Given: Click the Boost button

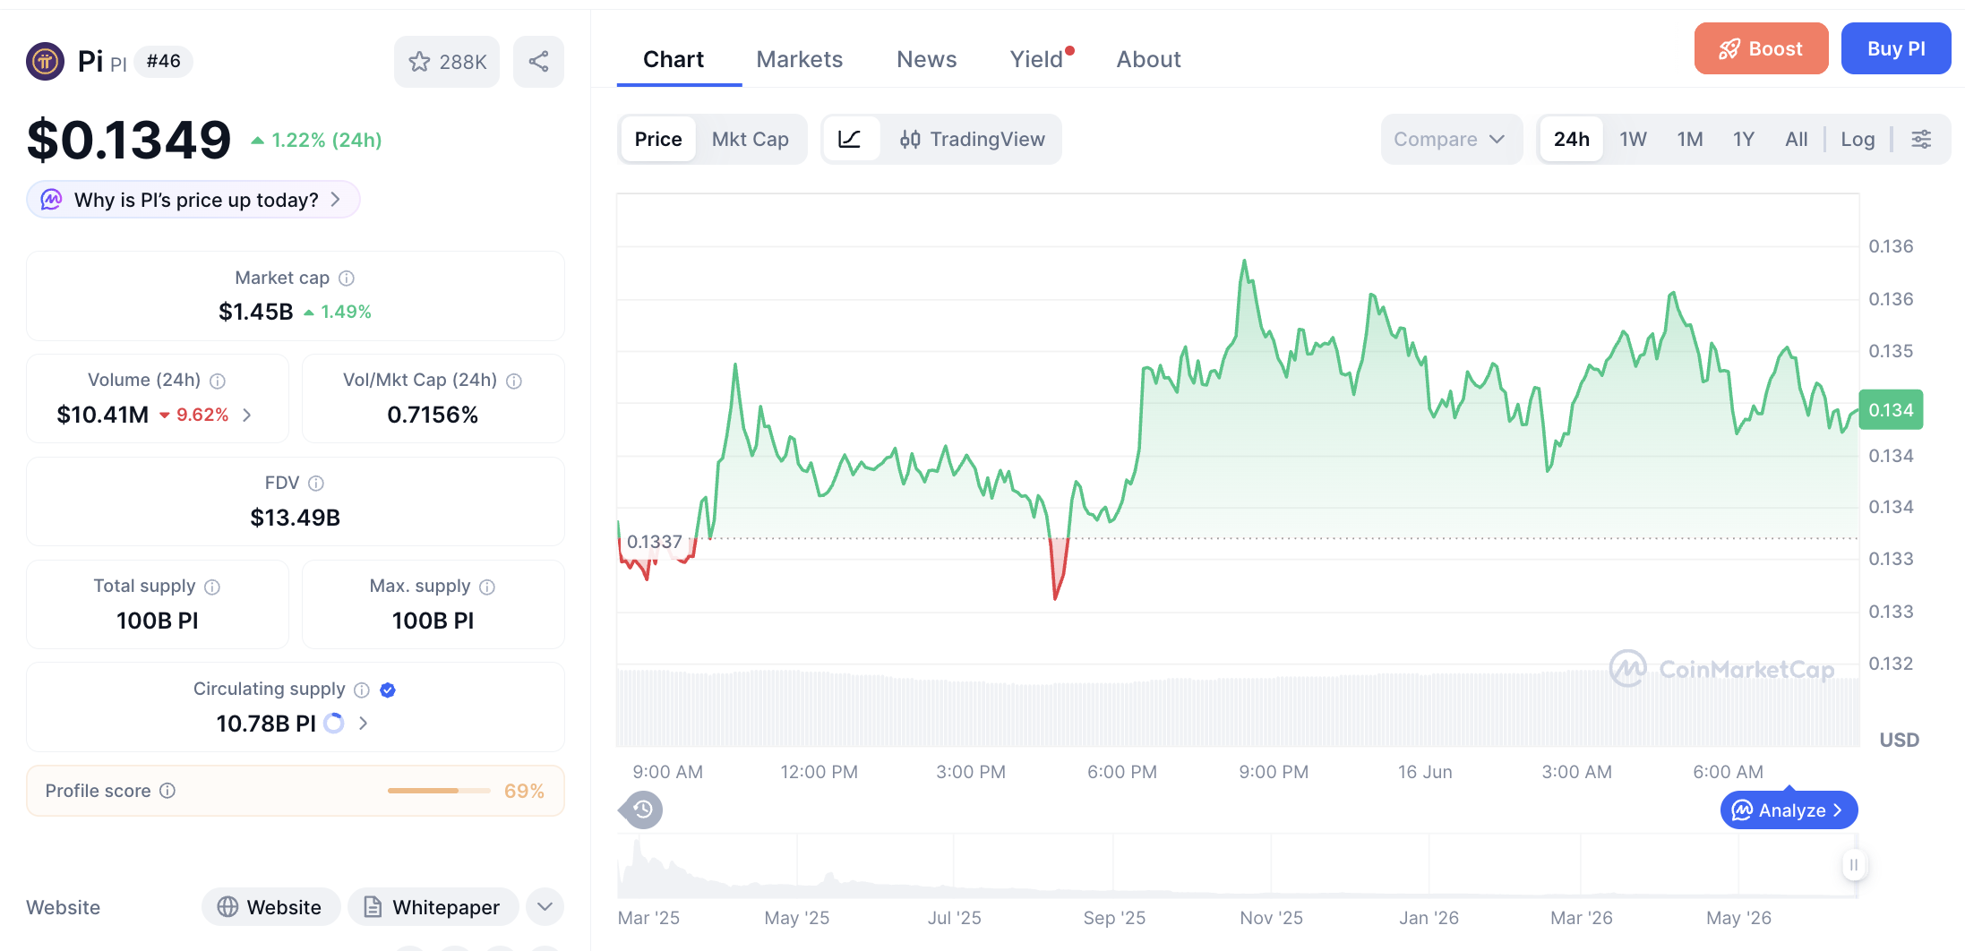Looking at the screenshot, I should click(1761, 48).
